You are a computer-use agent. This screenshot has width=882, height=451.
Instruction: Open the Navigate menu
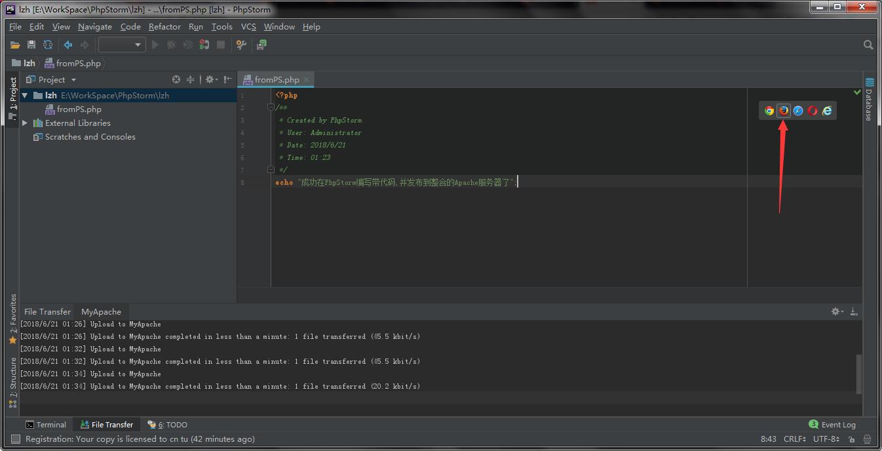point(95,26)
